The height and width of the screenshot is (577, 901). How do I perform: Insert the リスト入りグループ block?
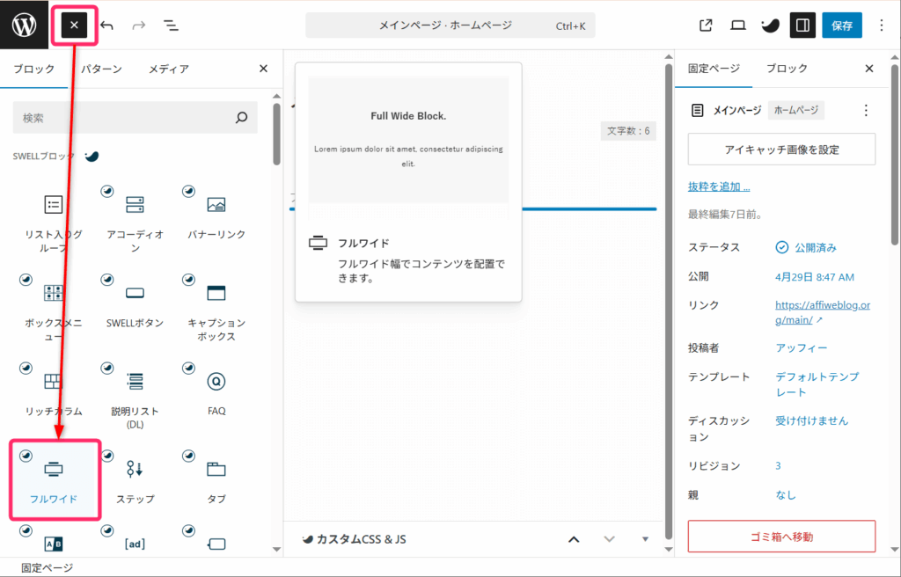[x=54, y=223]
